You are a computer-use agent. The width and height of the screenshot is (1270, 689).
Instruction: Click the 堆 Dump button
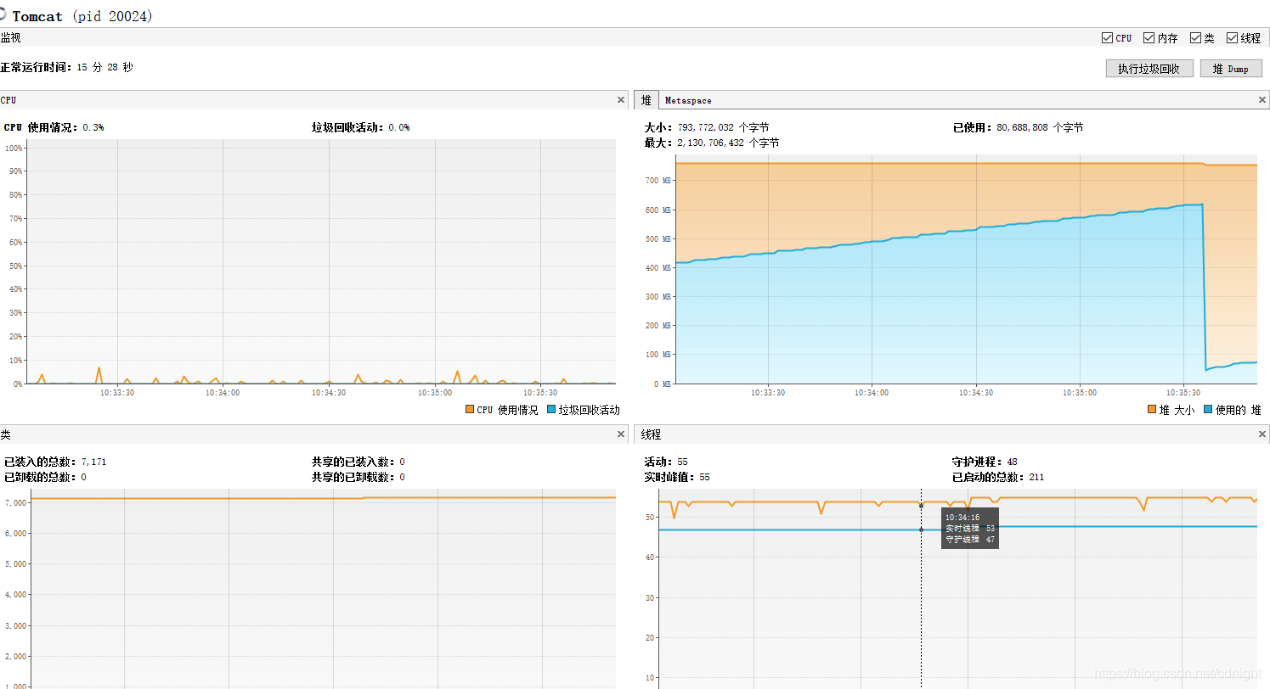point(1231,69)
